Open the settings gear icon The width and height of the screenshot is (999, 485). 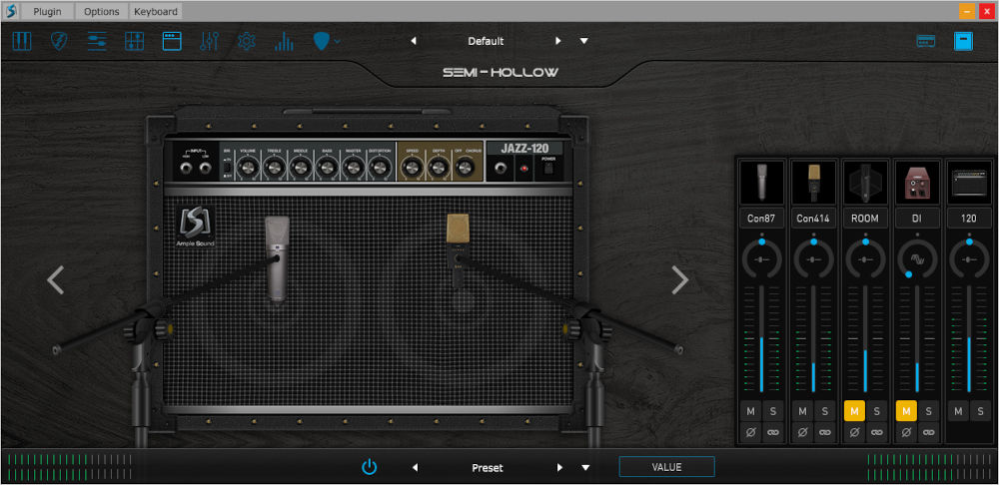[x=247, y=41]
